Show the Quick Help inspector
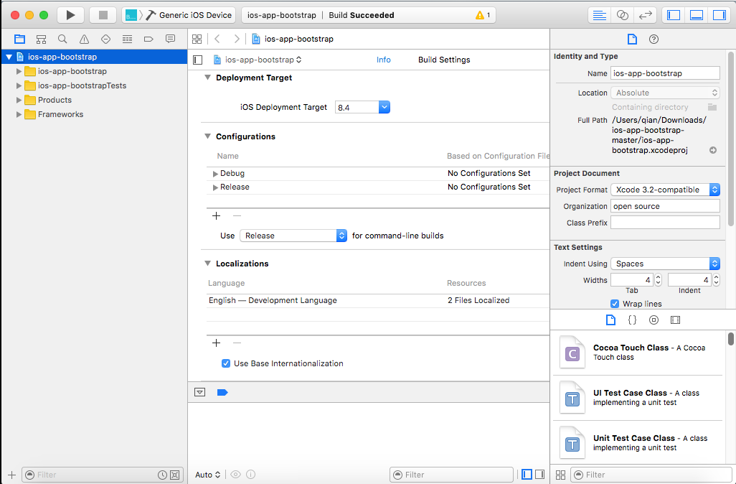This screenshot has height=484, width=736. click(x=654, y=39)
